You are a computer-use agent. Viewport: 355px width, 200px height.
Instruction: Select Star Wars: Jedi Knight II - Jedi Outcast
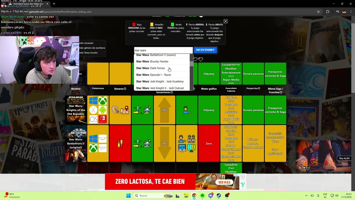tap(162, 88)
